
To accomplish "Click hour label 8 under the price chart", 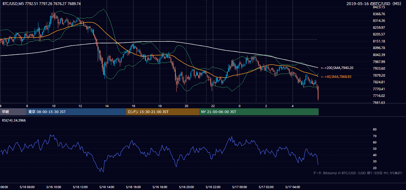I will (27, 106).
